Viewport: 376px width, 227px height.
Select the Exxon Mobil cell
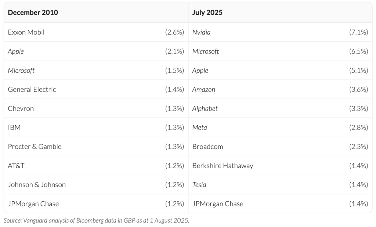(x=26, y=32)
